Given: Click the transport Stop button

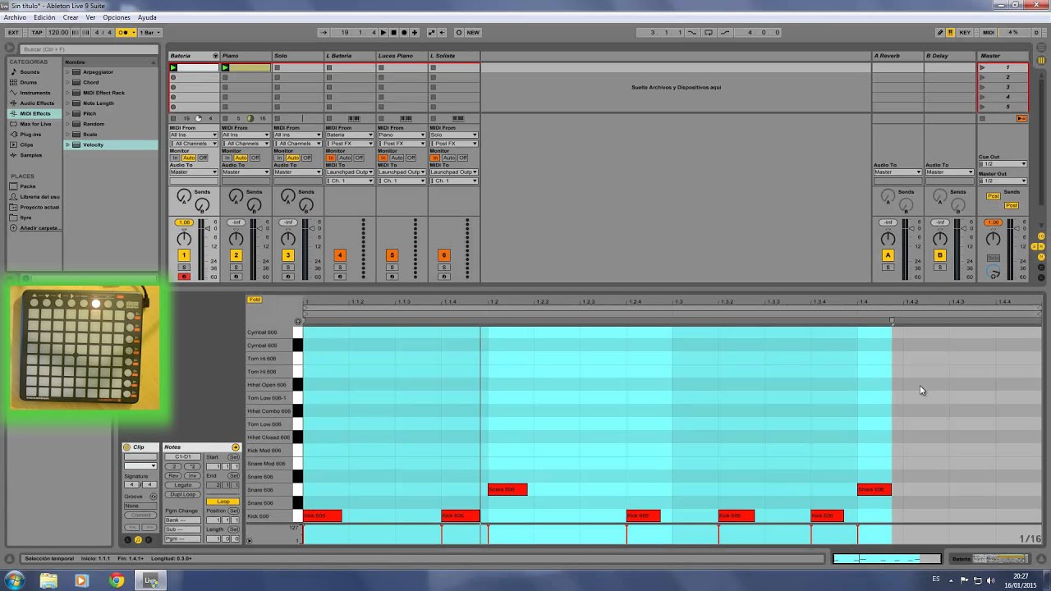Looking at the screenshot, I should [393, 33].
